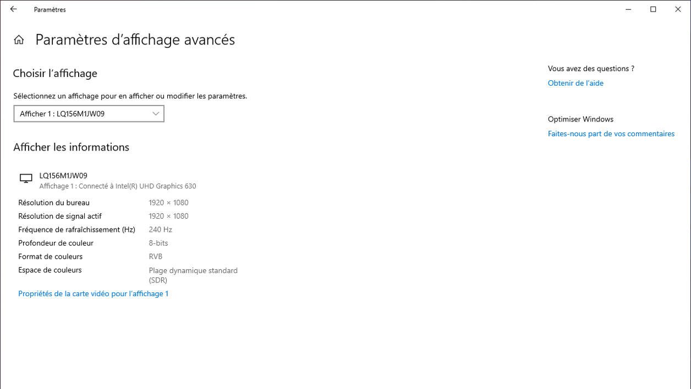Click the "Plage dynamique standard (SDR)" value
Viewport: 691px width, 389px height.
point(193,275)
